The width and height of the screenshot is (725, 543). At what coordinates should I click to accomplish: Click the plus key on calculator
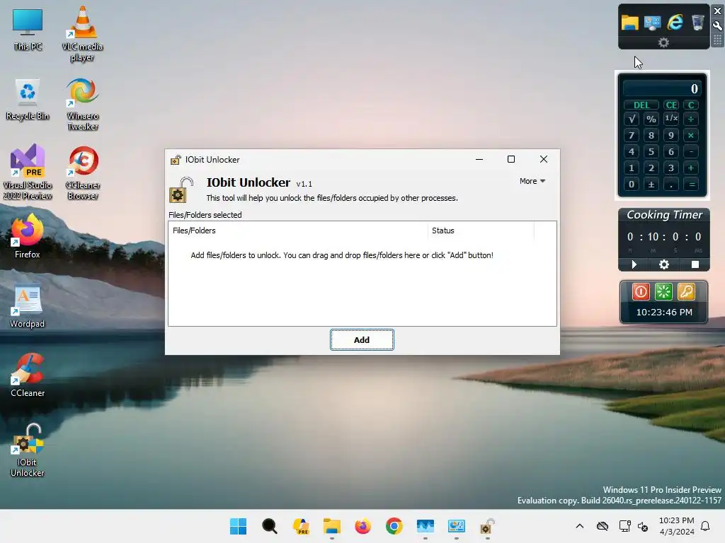691,168
